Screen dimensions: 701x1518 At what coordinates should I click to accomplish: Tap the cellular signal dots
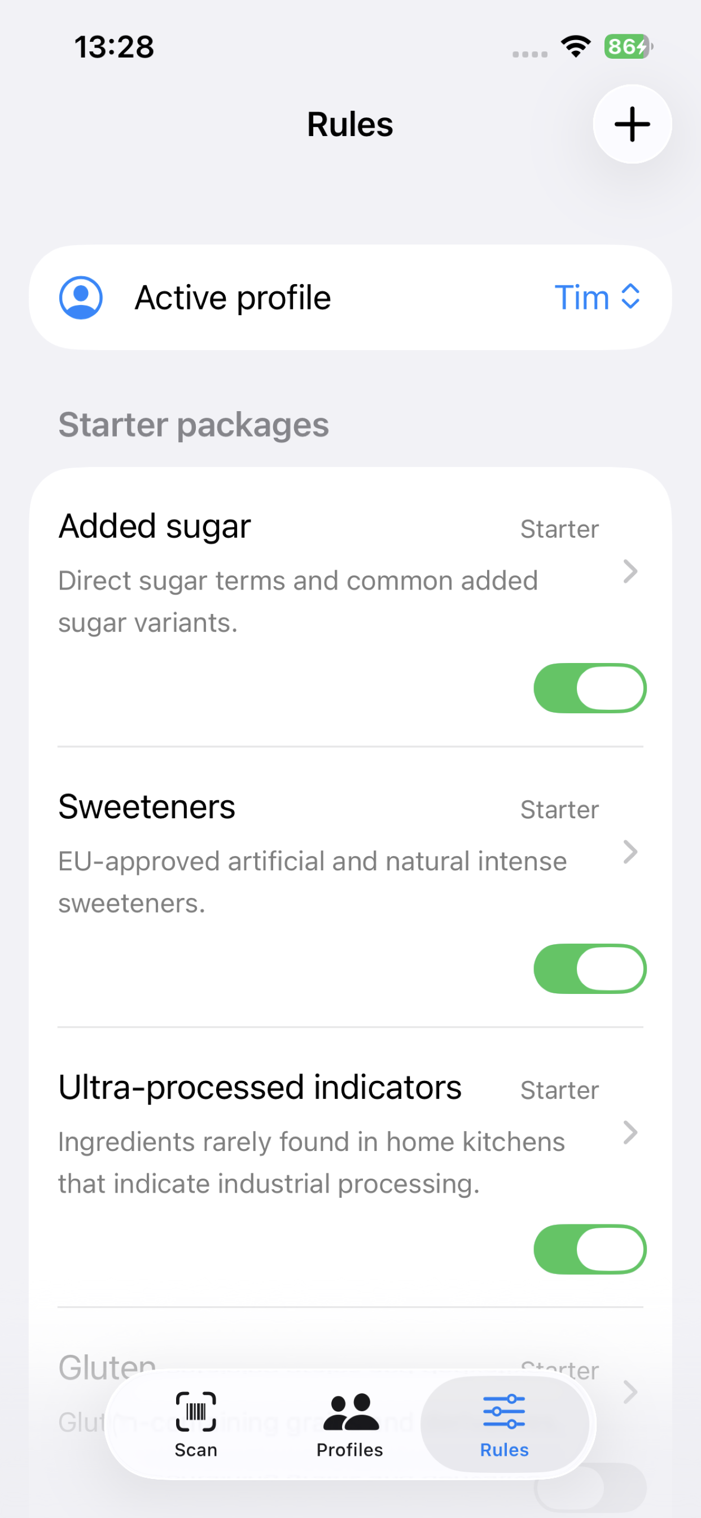529,54
